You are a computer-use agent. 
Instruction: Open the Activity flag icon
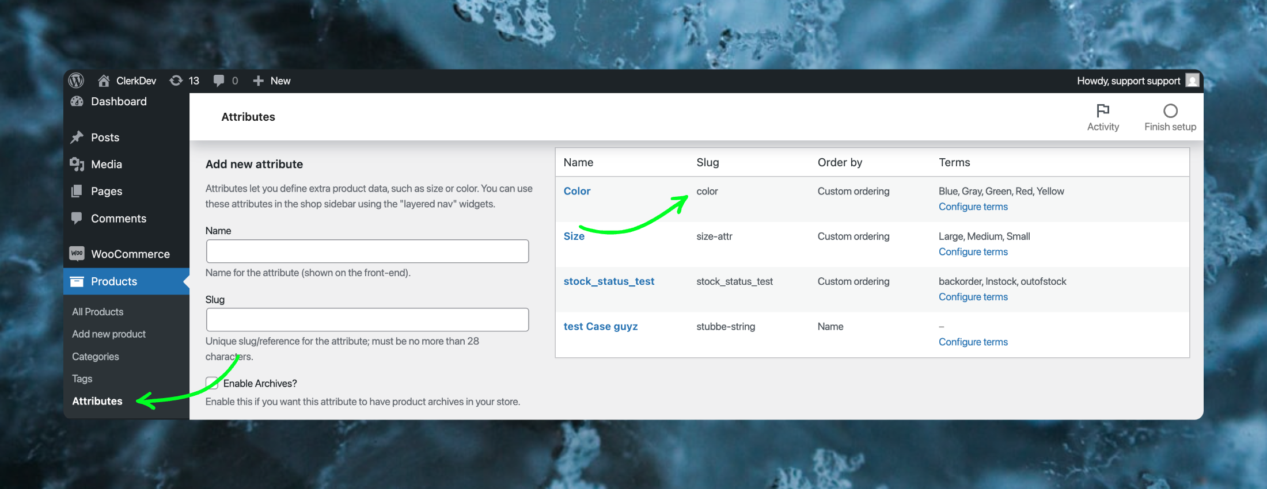(1102, 110)
